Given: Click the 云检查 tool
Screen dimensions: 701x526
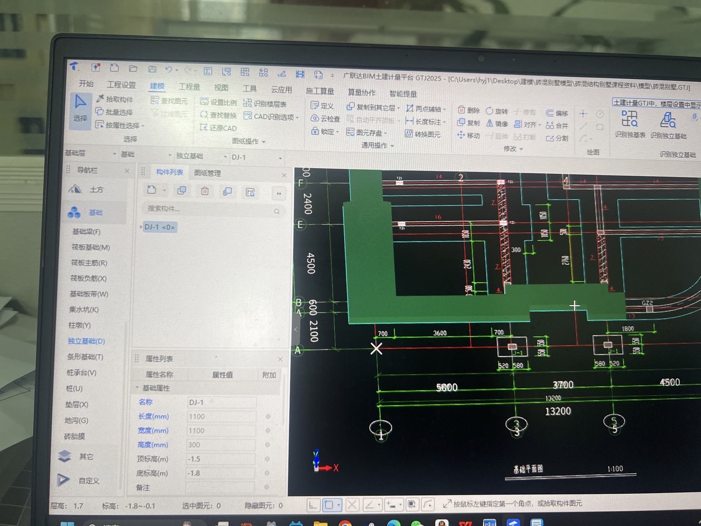Looking at the screenshot, I should point(325,119).
